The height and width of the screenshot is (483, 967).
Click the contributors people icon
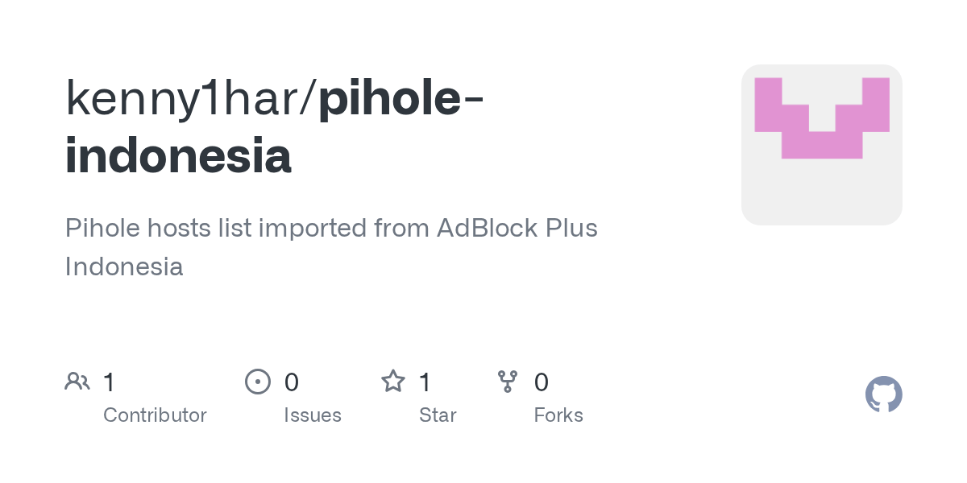tap(77, 382)
